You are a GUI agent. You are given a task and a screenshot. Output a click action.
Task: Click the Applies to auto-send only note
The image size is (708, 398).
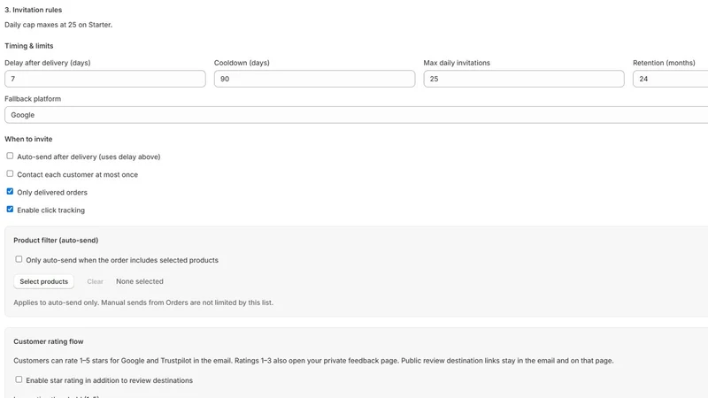pyautogui.click(x=143, y=302)
